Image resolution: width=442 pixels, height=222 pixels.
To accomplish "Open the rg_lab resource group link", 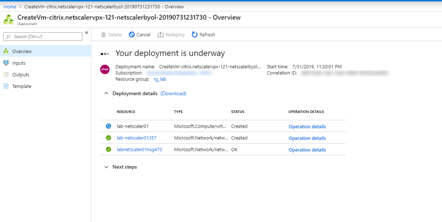I will point(160,79).
